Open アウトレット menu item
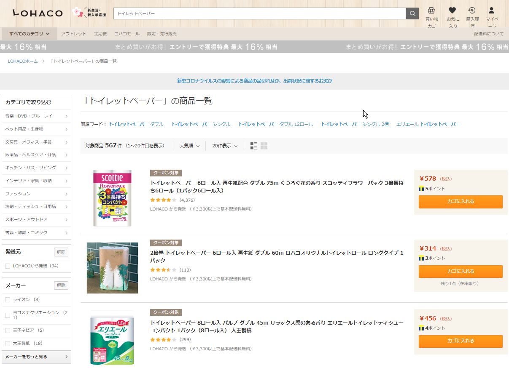This screenshot has height=368, width=509. (x=73, y=34)
